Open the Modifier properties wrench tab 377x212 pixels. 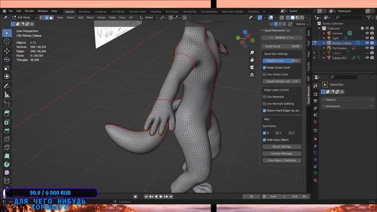(316, 146)
